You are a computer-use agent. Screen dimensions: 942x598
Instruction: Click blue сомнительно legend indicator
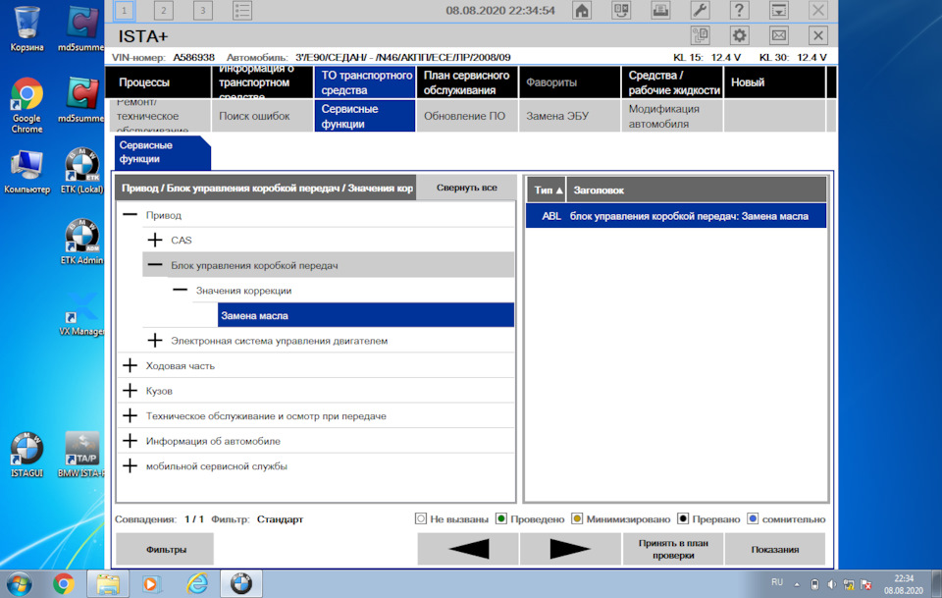753,518
